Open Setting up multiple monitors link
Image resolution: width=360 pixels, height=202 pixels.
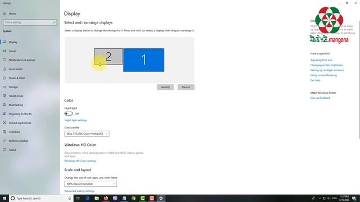[327, 70]
